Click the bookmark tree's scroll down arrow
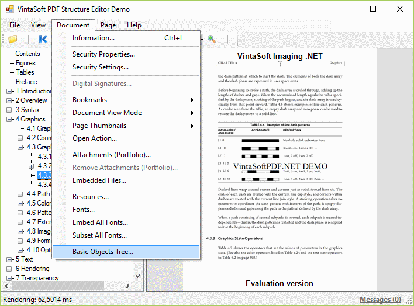Viewport: 414px width, 306px height. pos(138,277)
